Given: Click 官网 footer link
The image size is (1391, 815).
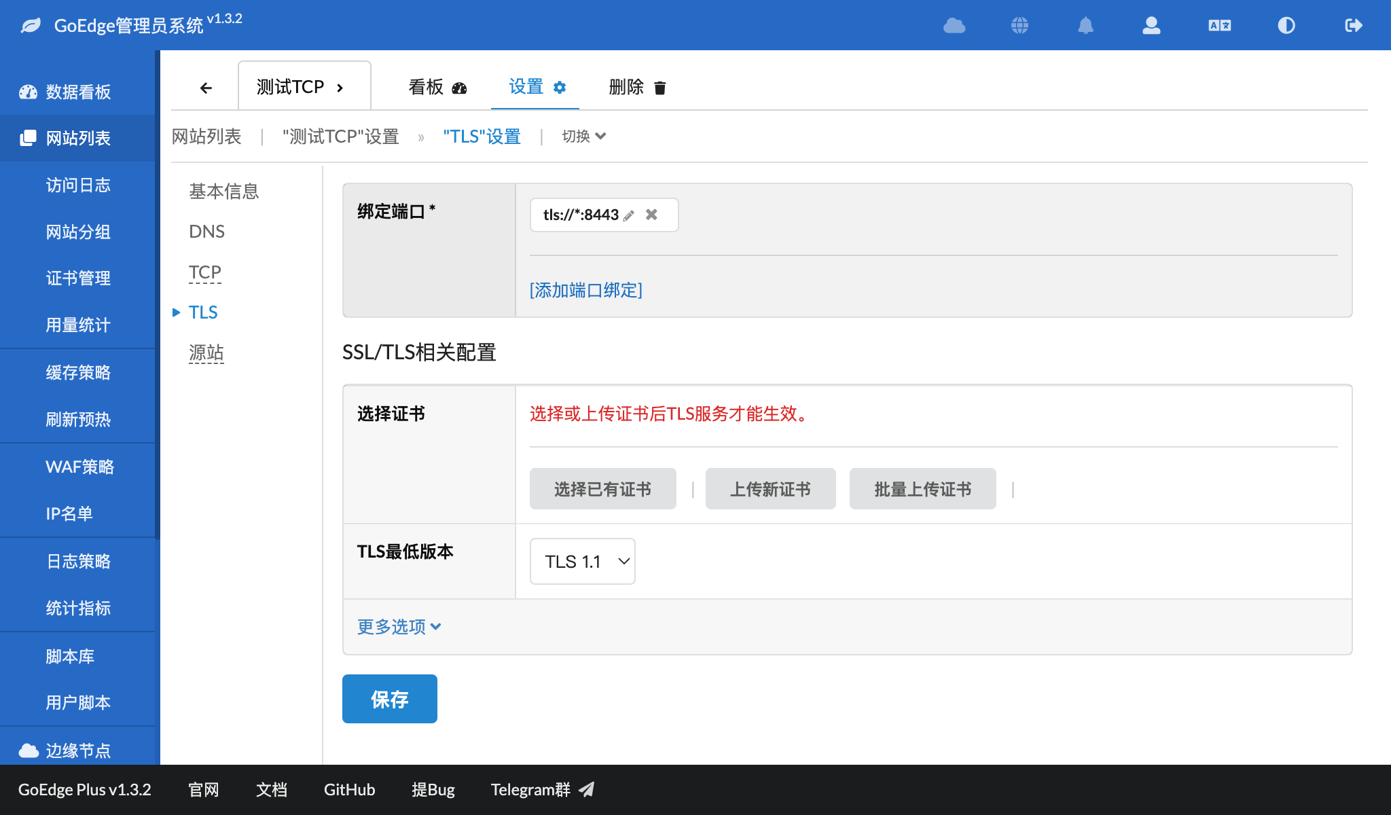Looking at the screenshot, I should pos(204,789).
